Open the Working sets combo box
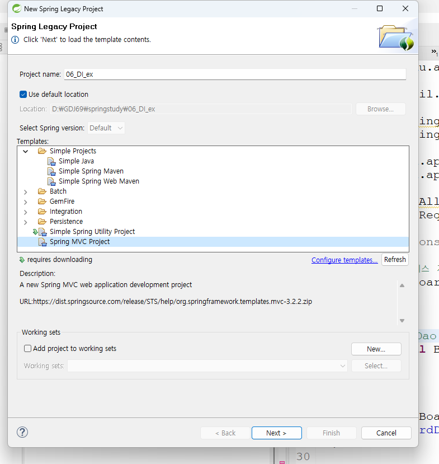Screen dimensions: 439x464 [207, 365]
